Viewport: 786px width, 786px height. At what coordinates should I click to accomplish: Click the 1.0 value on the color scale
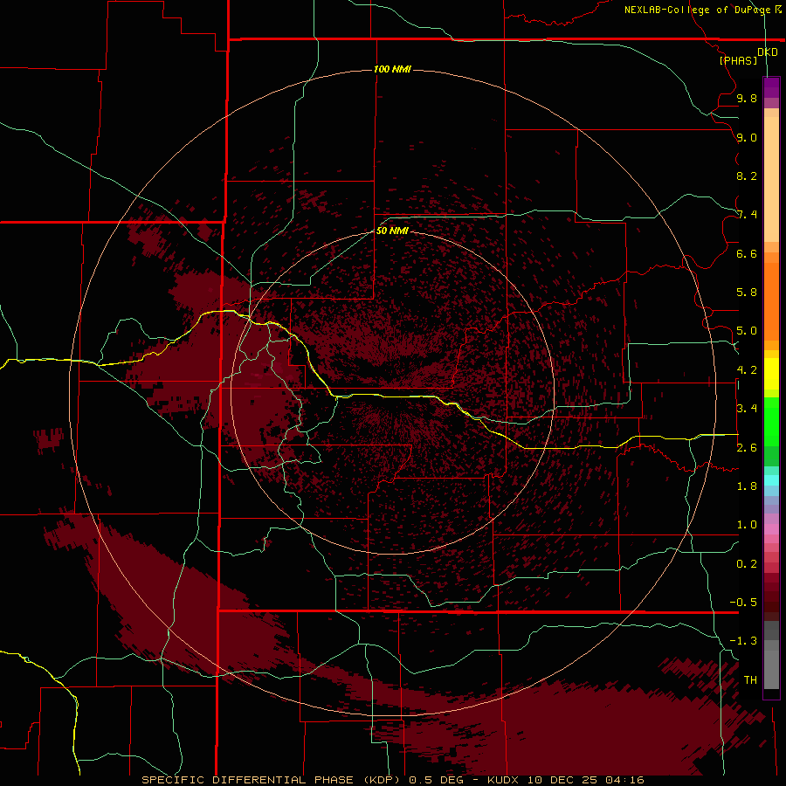coord(747,525)
